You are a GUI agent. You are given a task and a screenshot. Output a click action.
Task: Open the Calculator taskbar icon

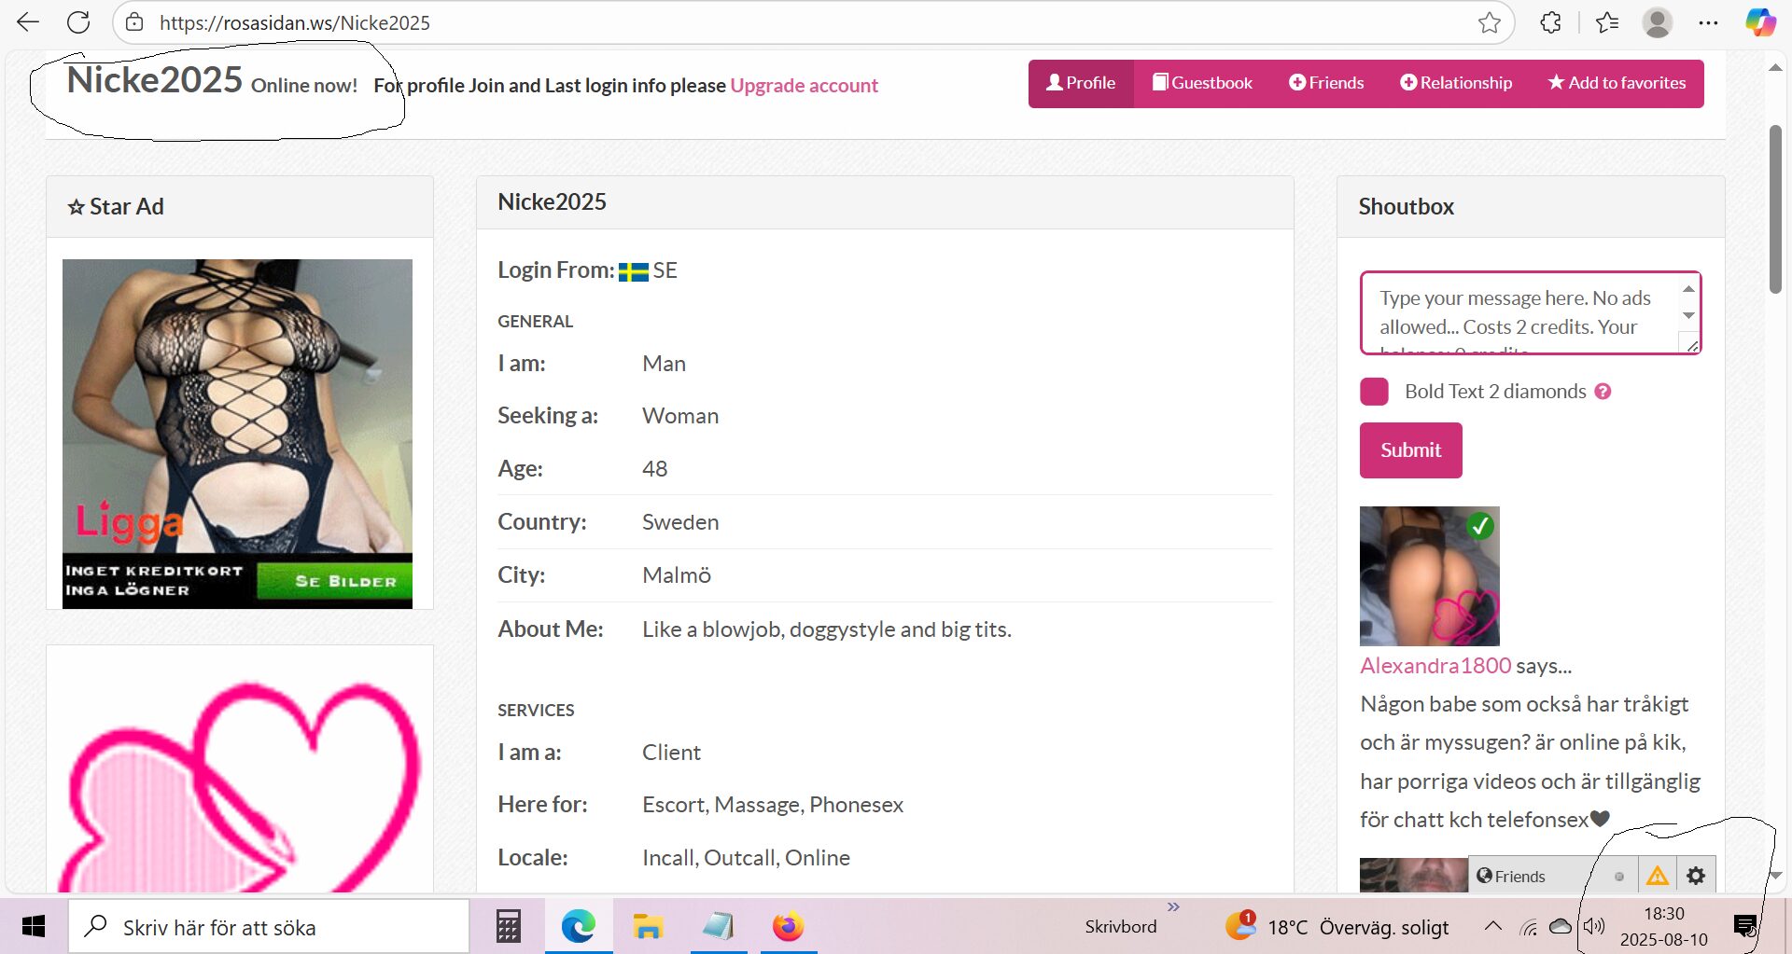(508, 926)
